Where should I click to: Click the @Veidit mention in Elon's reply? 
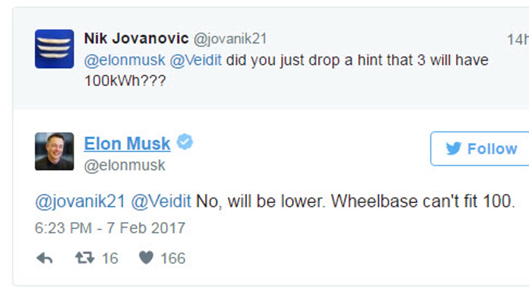coord(161,201)
